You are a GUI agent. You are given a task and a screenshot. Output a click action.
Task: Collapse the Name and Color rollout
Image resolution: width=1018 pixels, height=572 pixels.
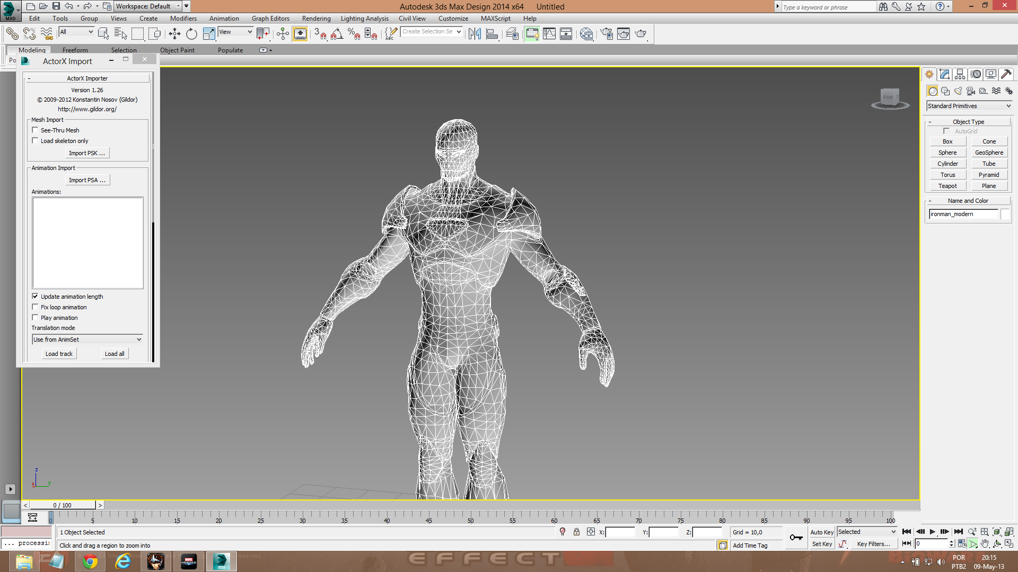968,201
